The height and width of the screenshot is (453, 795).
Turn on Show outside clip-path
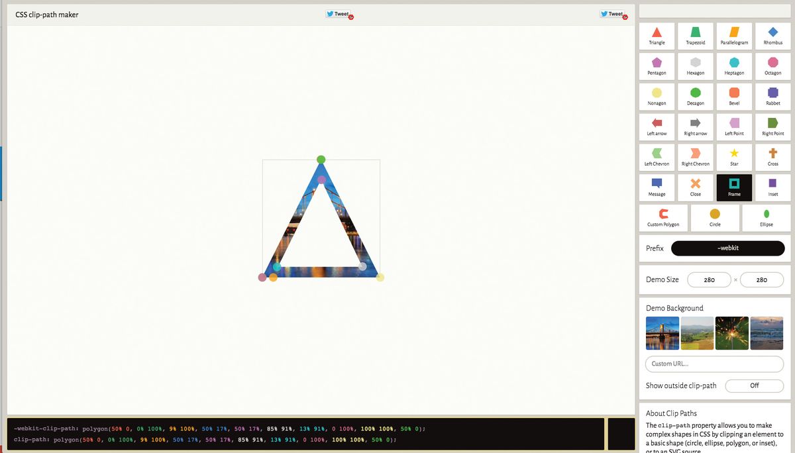[754, 385]
